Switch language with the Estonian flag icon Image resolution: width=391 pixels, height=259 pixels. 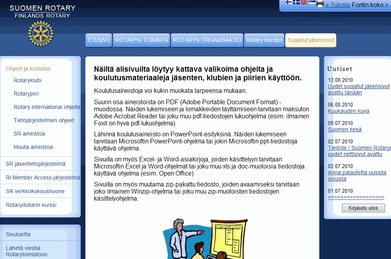pos(312,2)
